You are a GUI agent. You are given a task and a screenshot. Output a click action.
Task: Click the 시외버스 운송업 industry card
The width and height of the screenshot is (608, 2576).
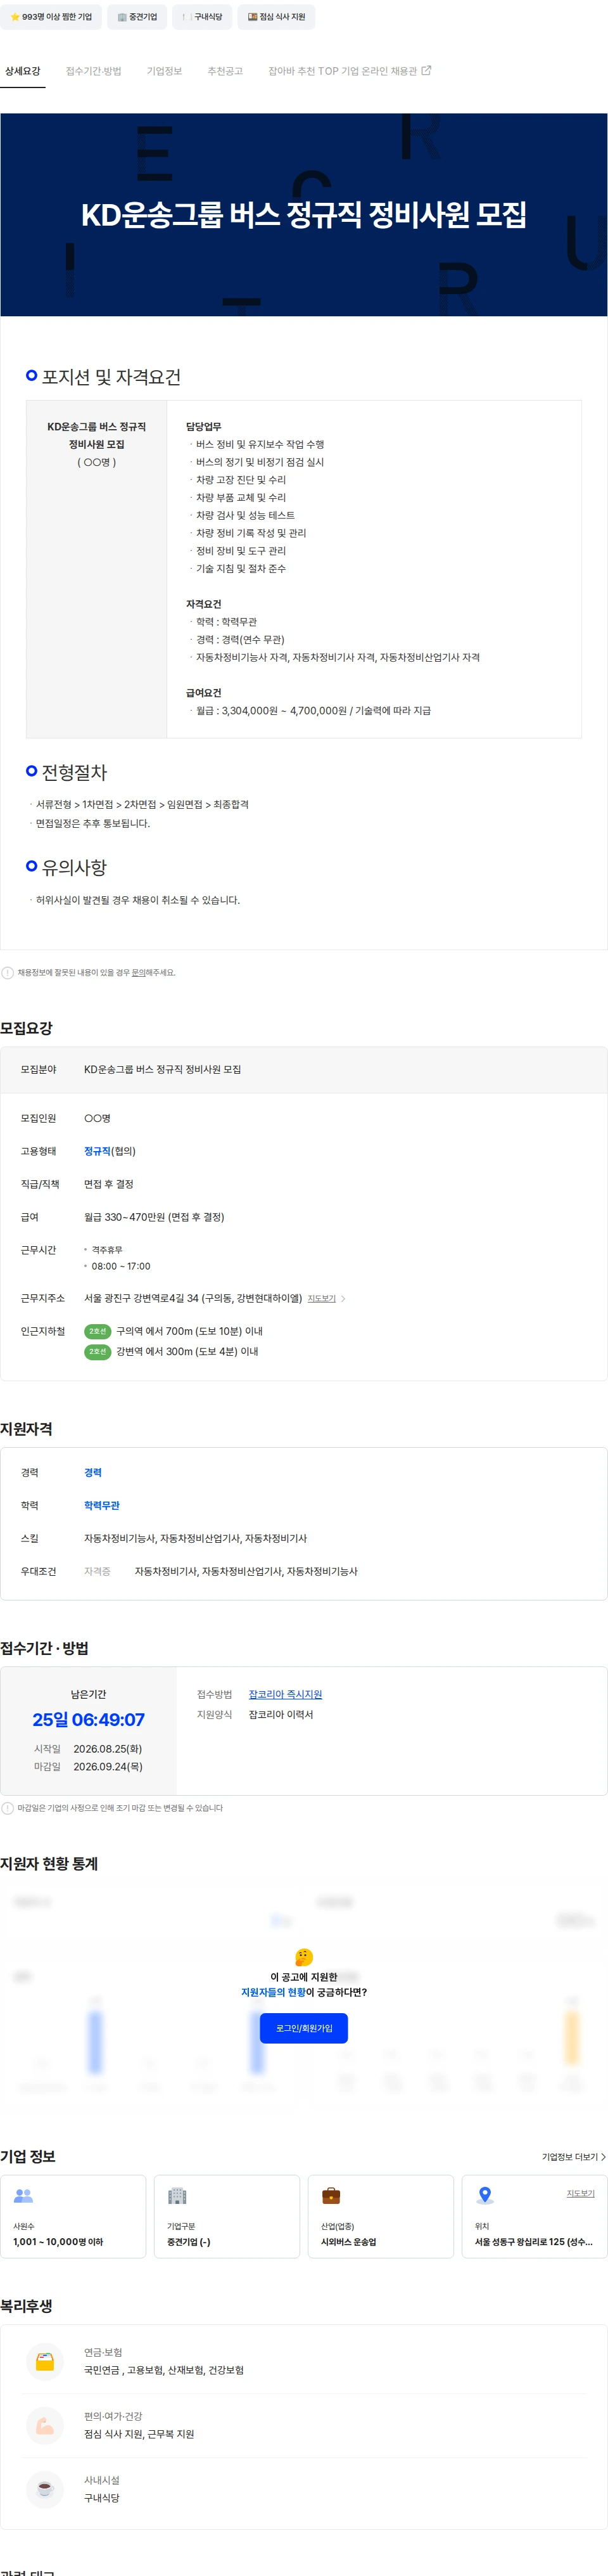tap(381, 2217)
